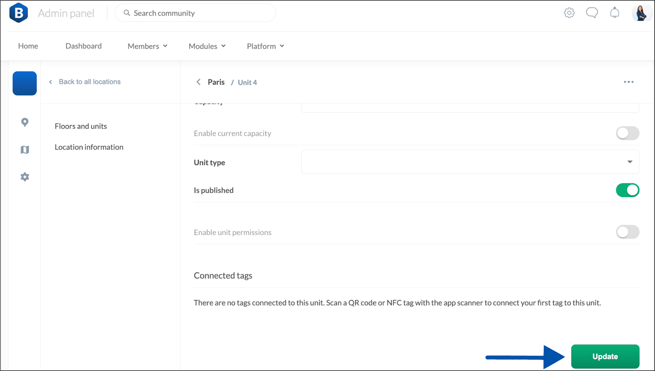
Task: Expand the Platform menu
Action: point(265,46)
